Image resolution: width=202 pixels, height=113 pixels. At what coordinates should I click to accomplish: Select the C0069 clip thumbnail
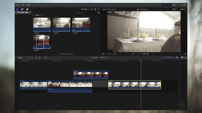click(x=42, y=24)
